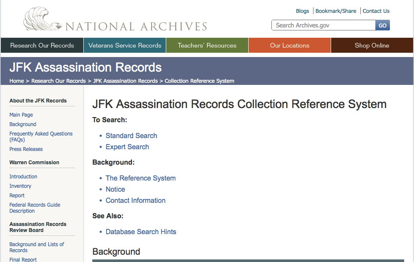Open Main Page sidebar link
Screen dimensions: 414x262
tap(21, 115)
